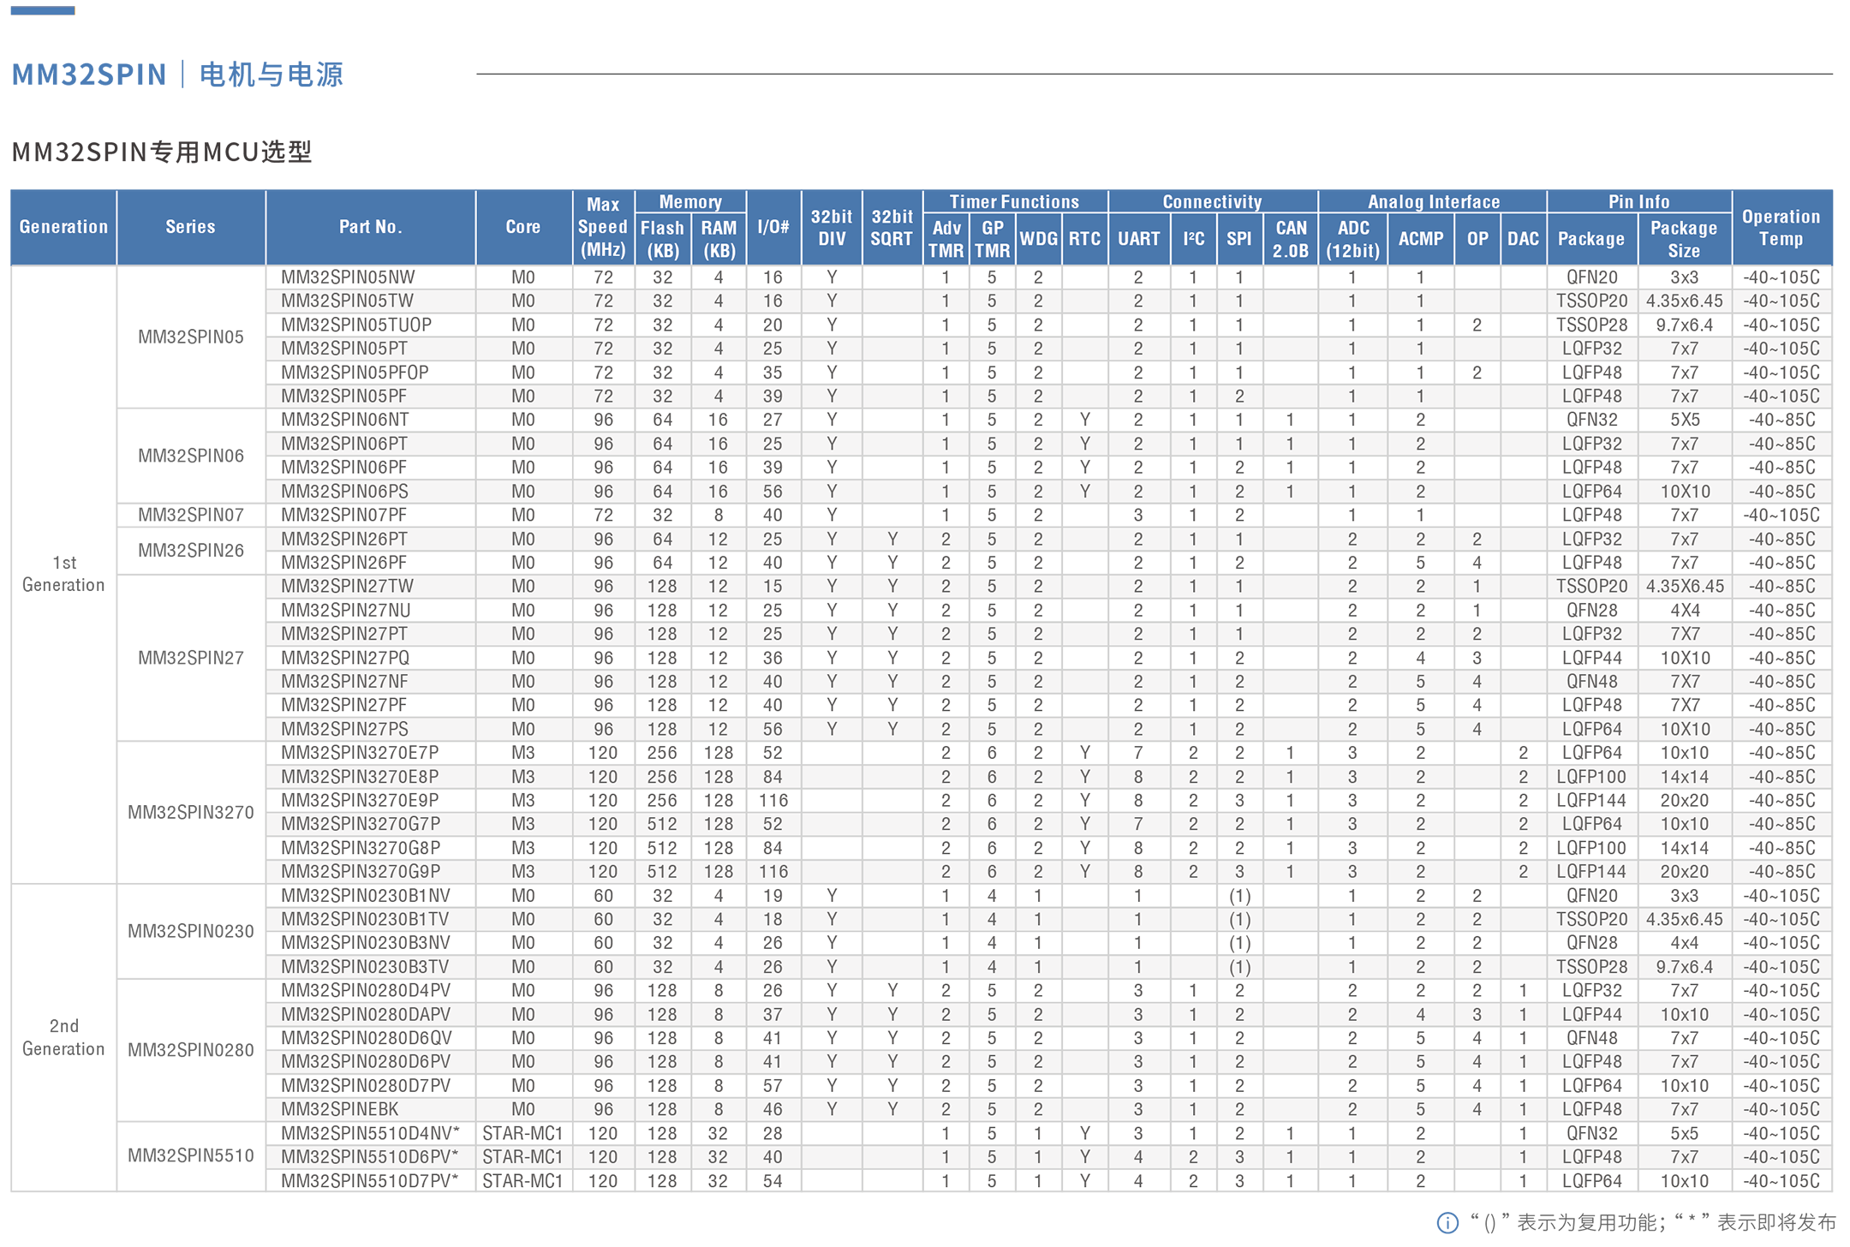The image size is (1850, 1247).
Task: Click the MM32SPIN05 series cell
Action: pyautogui.click(x=190, y=337)
